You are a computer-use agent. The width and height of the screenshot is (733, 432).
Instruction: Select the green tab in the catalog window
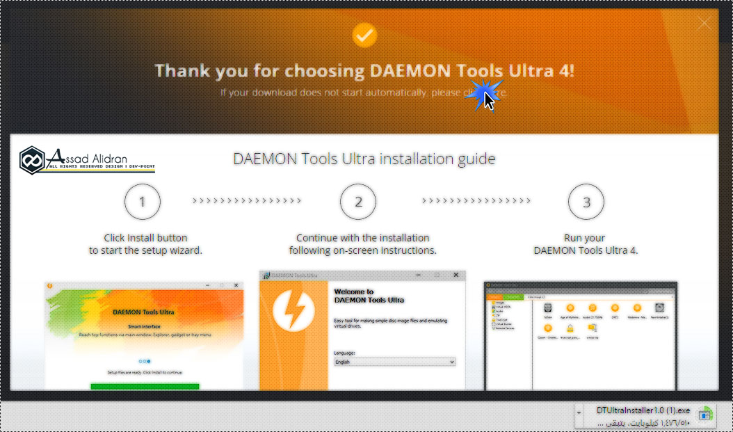[513, 297]
